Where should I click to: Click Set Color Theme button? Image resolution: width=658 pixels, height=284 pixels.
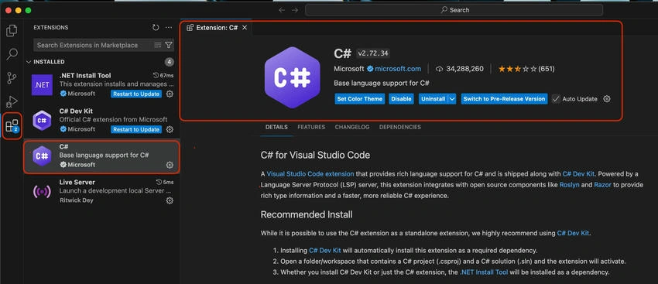(360, 99)
